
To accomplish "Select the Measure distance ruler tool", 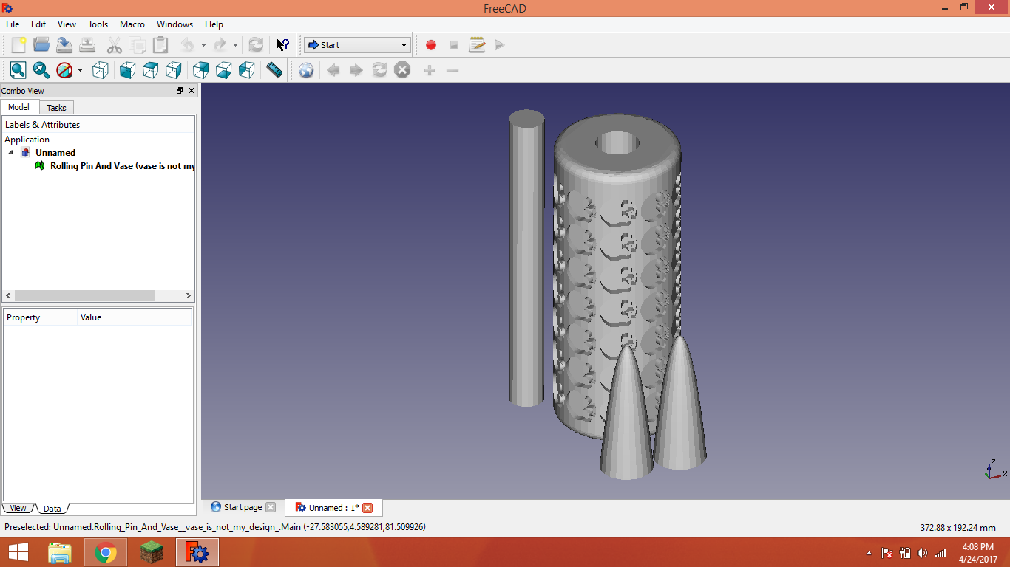I will 274,70.
